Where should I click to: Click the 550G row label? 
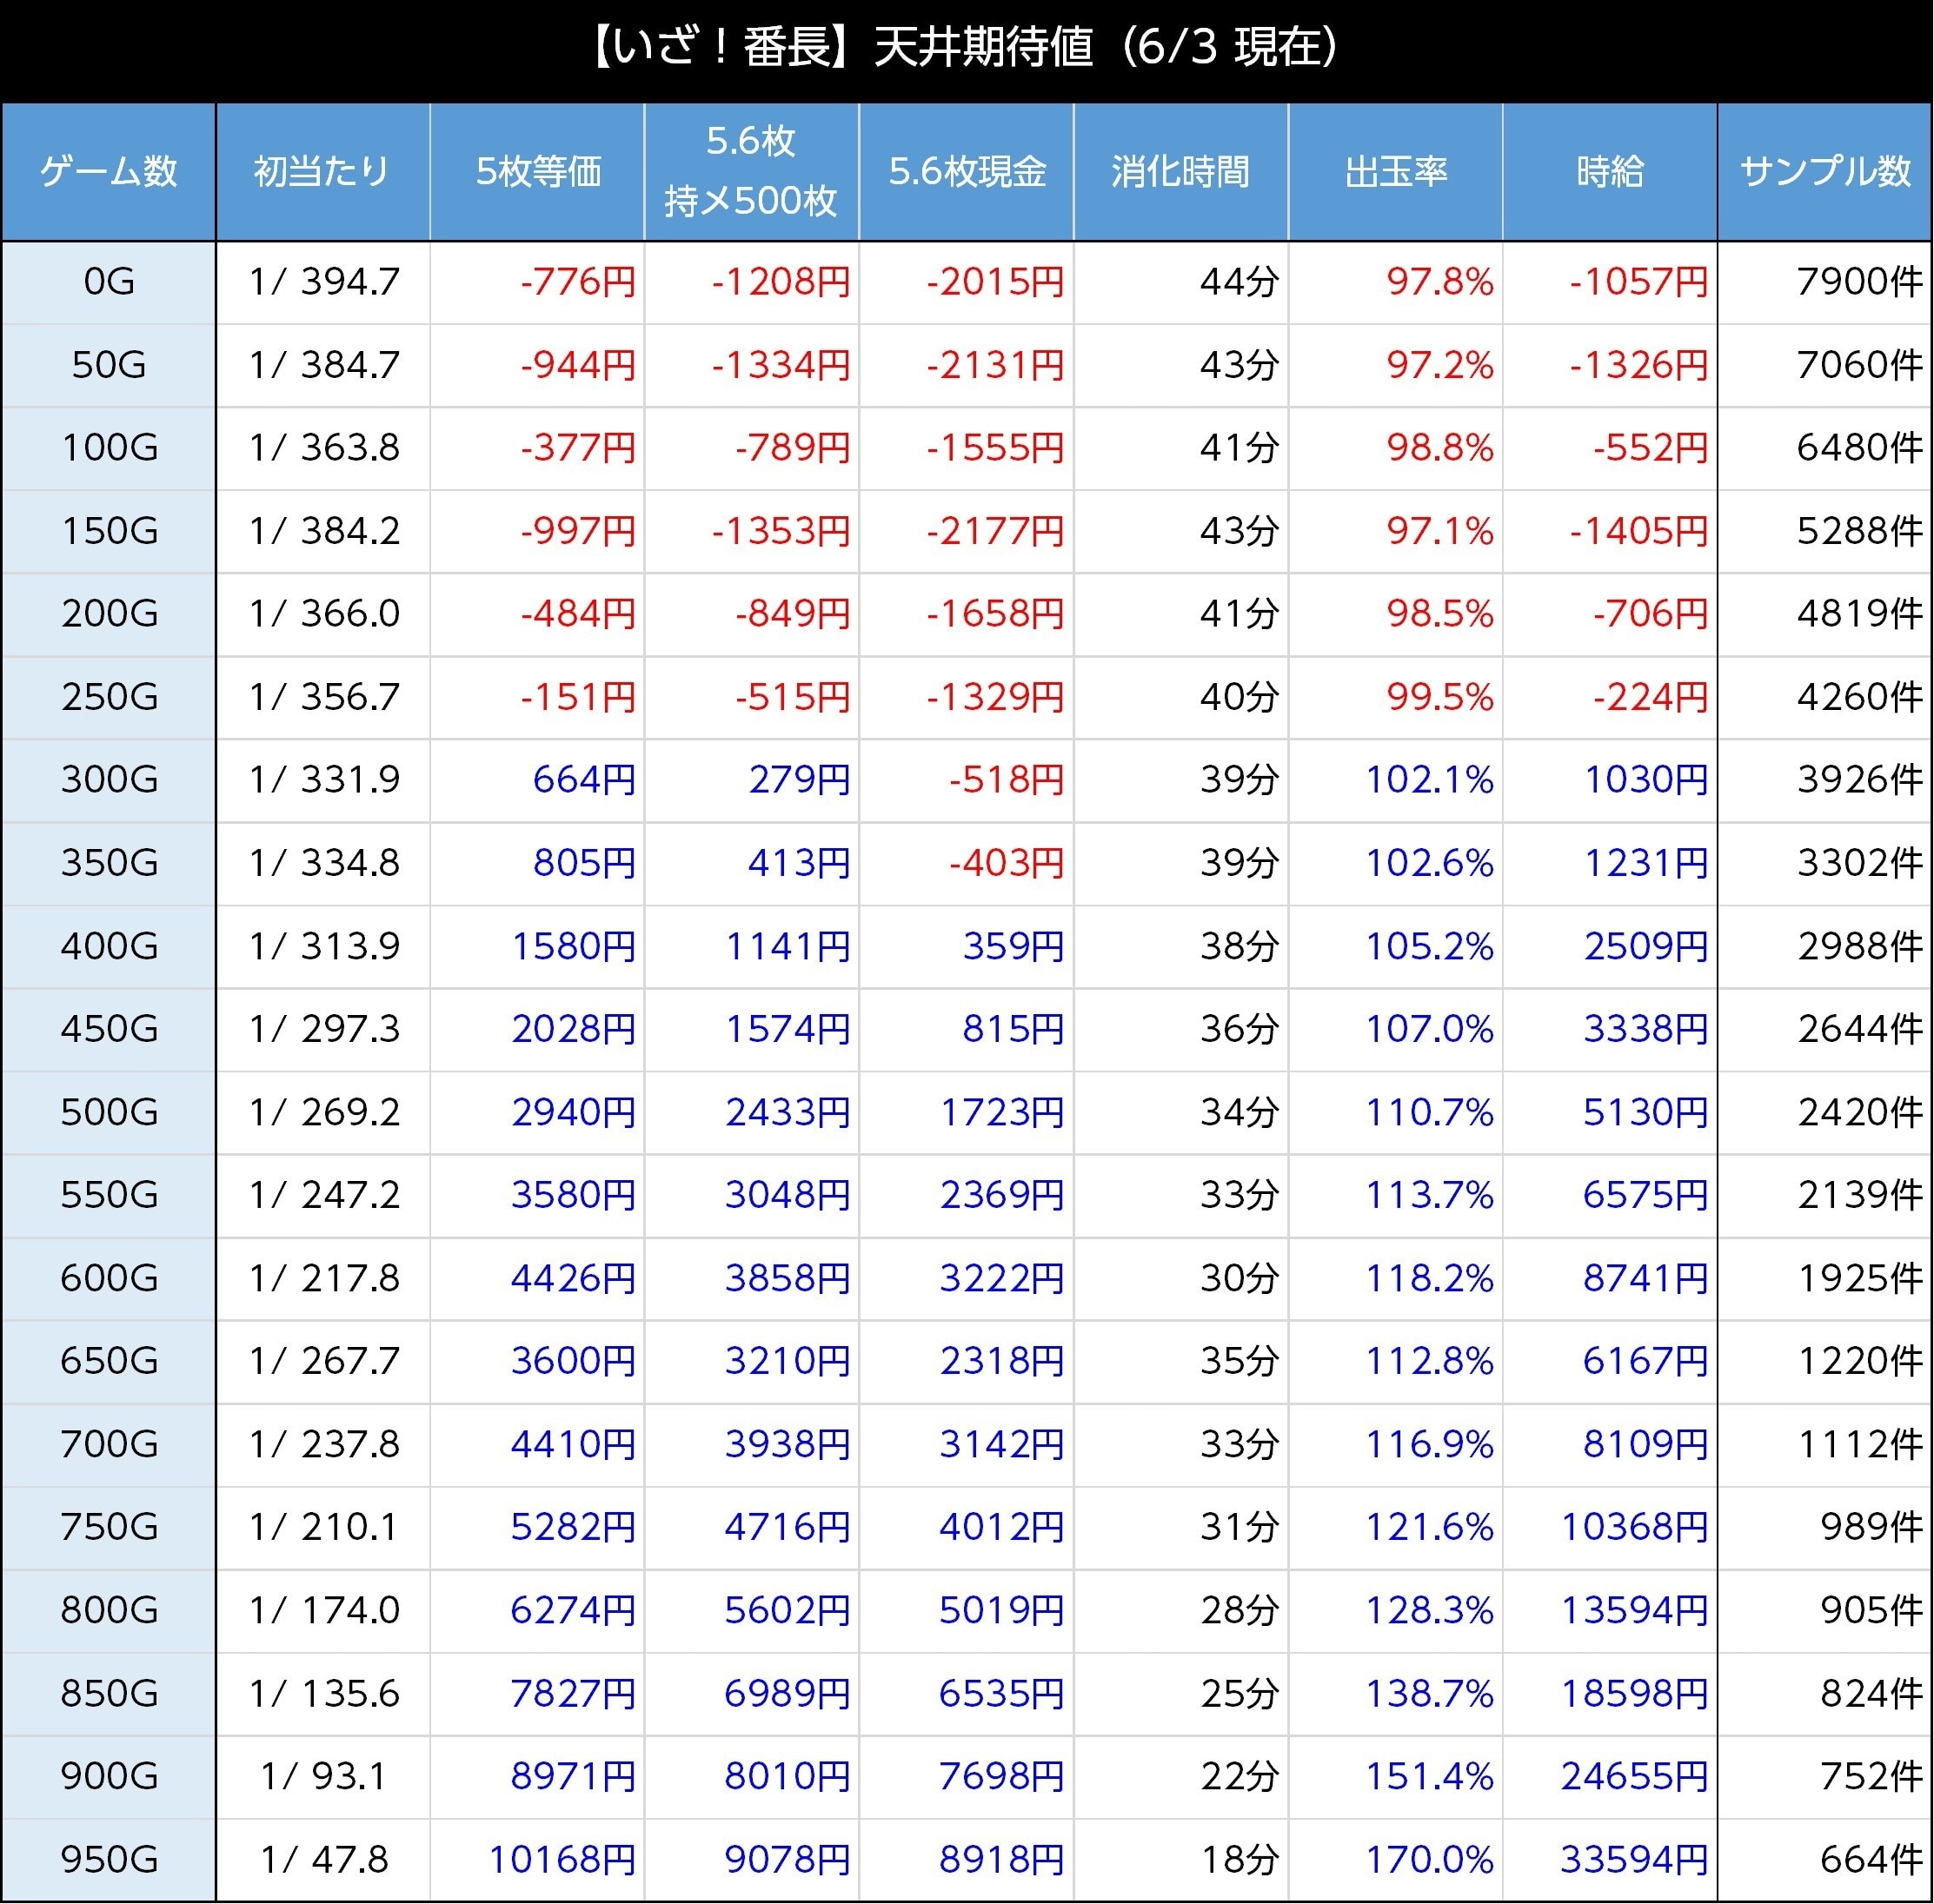108,1195
